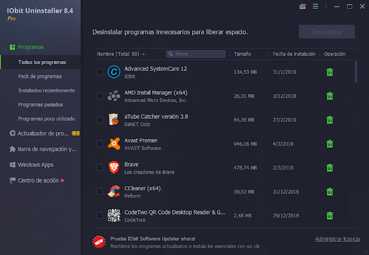This screenshot has height=255, width=369.
Task: Click trash icon for CCleaner (x64)
Action: [x=330, y=192]
